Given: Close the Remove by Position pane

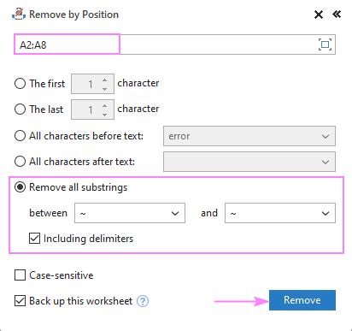Looking at the screenshot, I should coord(319,15).
